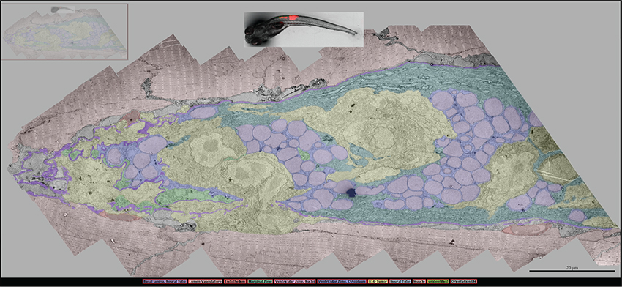Click the zebrafish light microscopy inset image
622x287 pixels.
pyautogui.click(x=304, y=29)
